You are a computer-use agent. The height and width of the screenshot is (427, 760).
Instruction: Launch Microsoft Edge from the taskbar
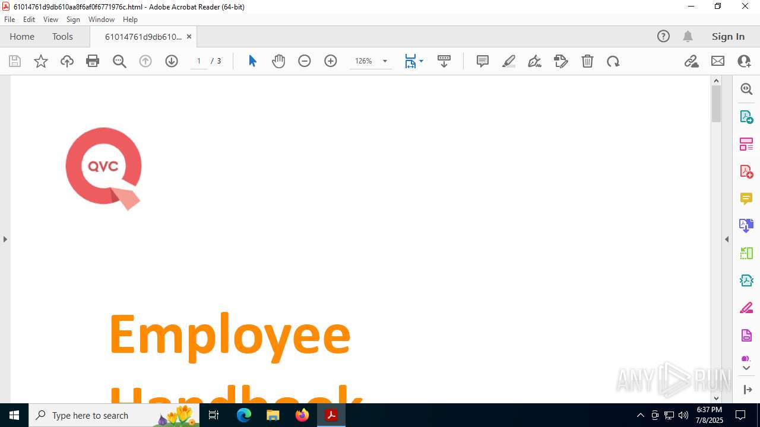(244, 415)
